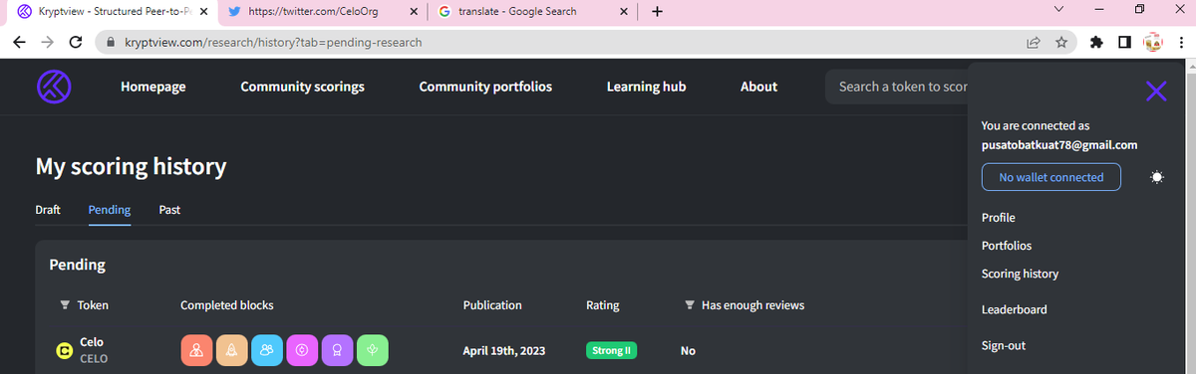Close the account side panel
The height and width of the screenshot is (374, 1196).
[x=1156, y=93]
